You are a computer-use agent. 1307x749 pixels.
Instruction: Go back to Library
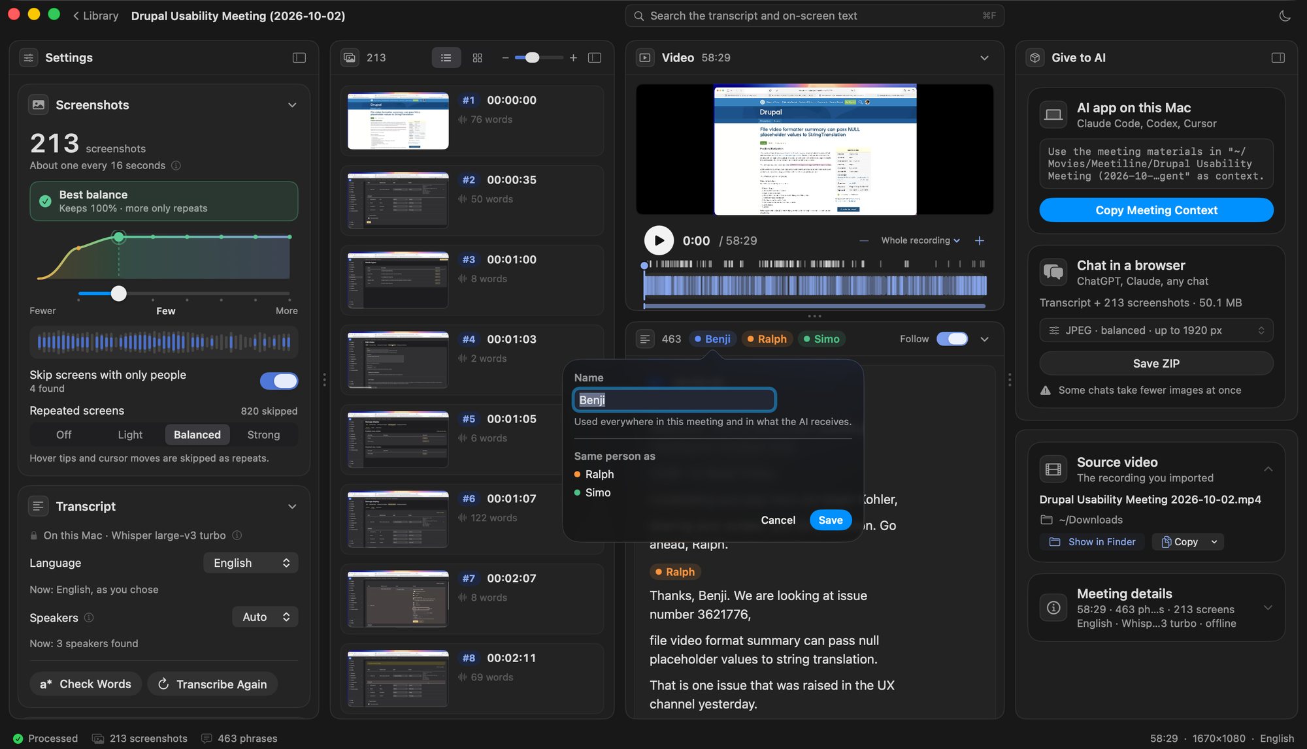tap(95, 16)
